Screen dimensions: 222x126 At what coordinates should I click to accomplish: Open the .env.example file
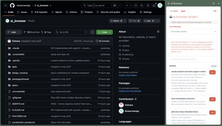coord(18,91)
